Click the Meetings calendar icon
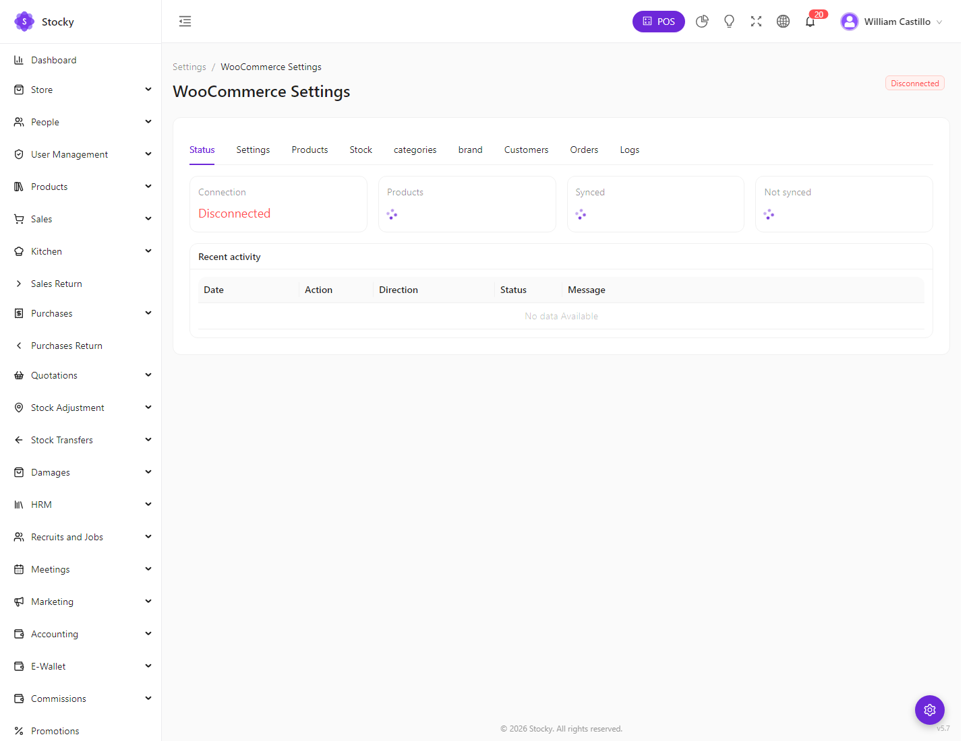971x741 pixels. pos(19,569)
